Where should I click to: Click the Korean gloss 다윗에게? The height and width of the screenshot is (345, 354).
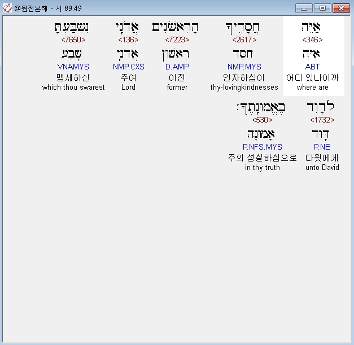[x=322, y=158]
